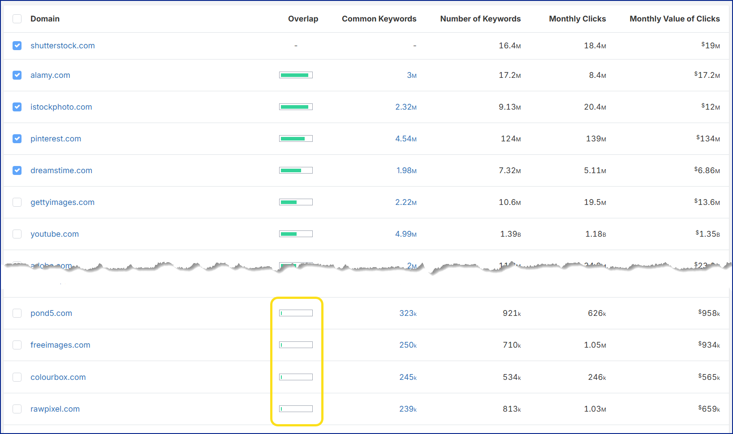Sort by the Domain column header

45,19
